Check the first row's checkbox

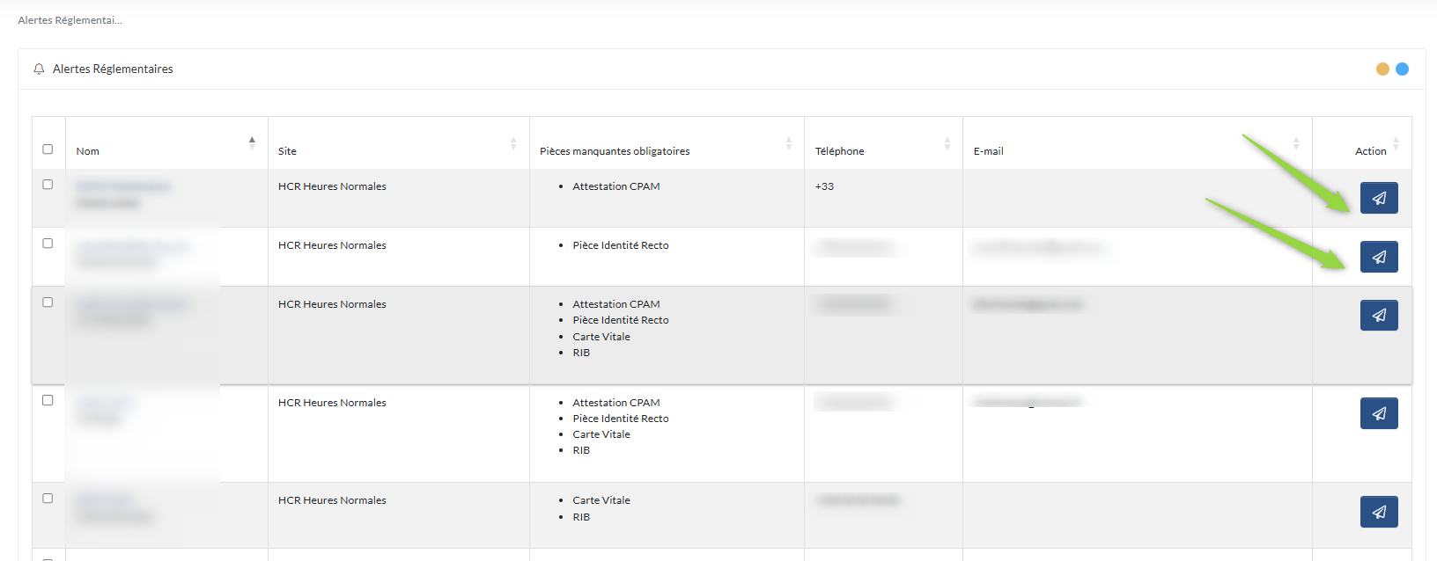point(48,185)
